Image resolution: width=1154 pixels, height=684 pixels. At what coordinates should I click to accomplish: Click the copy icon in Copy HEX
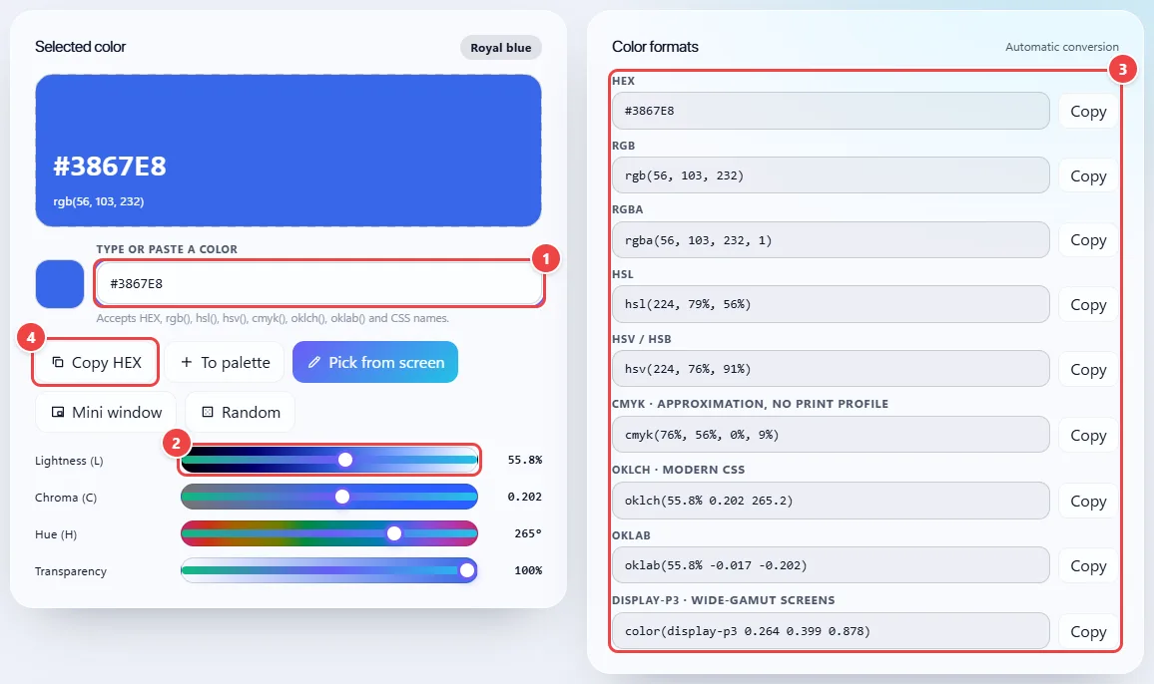click(x=58, y=362)
